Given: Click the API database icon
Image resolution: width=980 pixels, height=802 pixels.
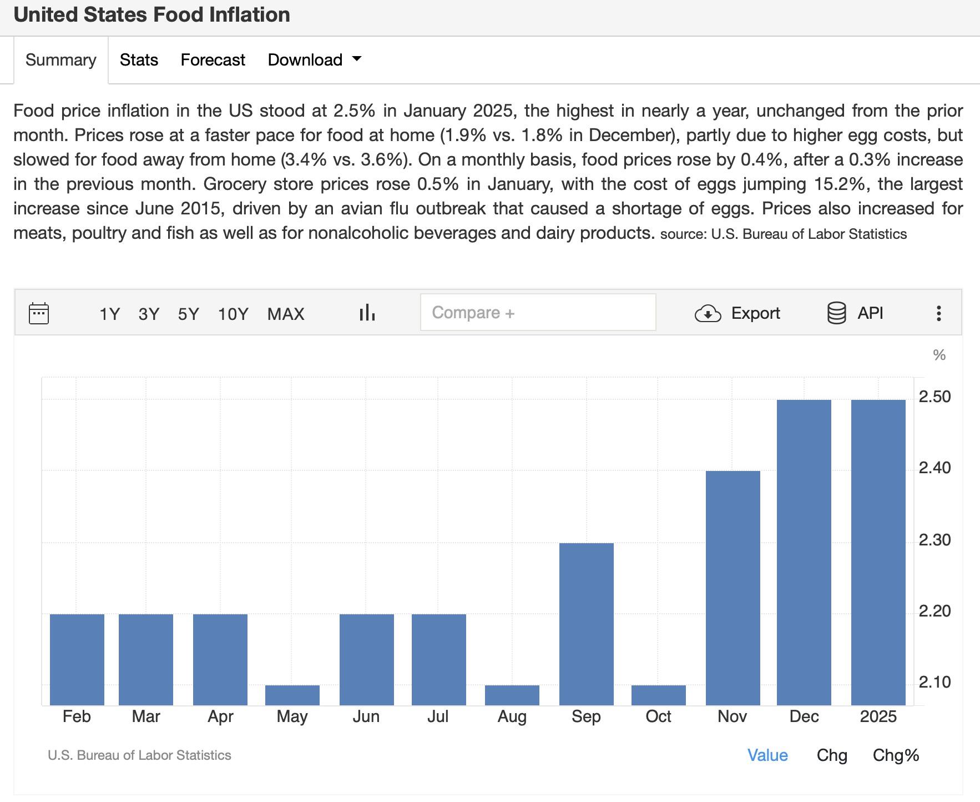Looking at the screenshot, I should pyautogui.click(x=836, y=313).
